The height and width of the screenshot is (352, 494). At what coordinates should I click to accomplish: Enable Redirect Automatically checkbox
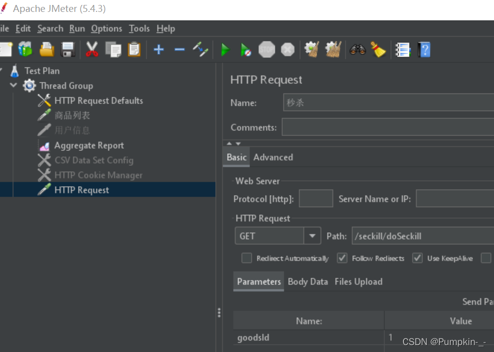point(247,258)
